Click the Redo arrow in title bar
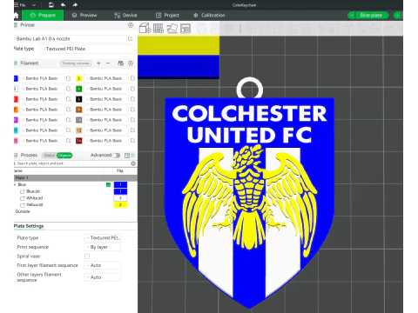Viewport: 418px width, 313px height. pyautogui.click(x=75, y=5)
